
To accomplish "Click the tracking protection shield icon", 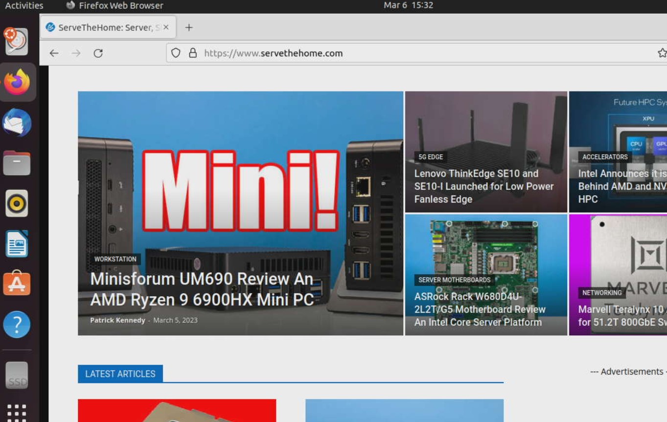I will point(176,53).
